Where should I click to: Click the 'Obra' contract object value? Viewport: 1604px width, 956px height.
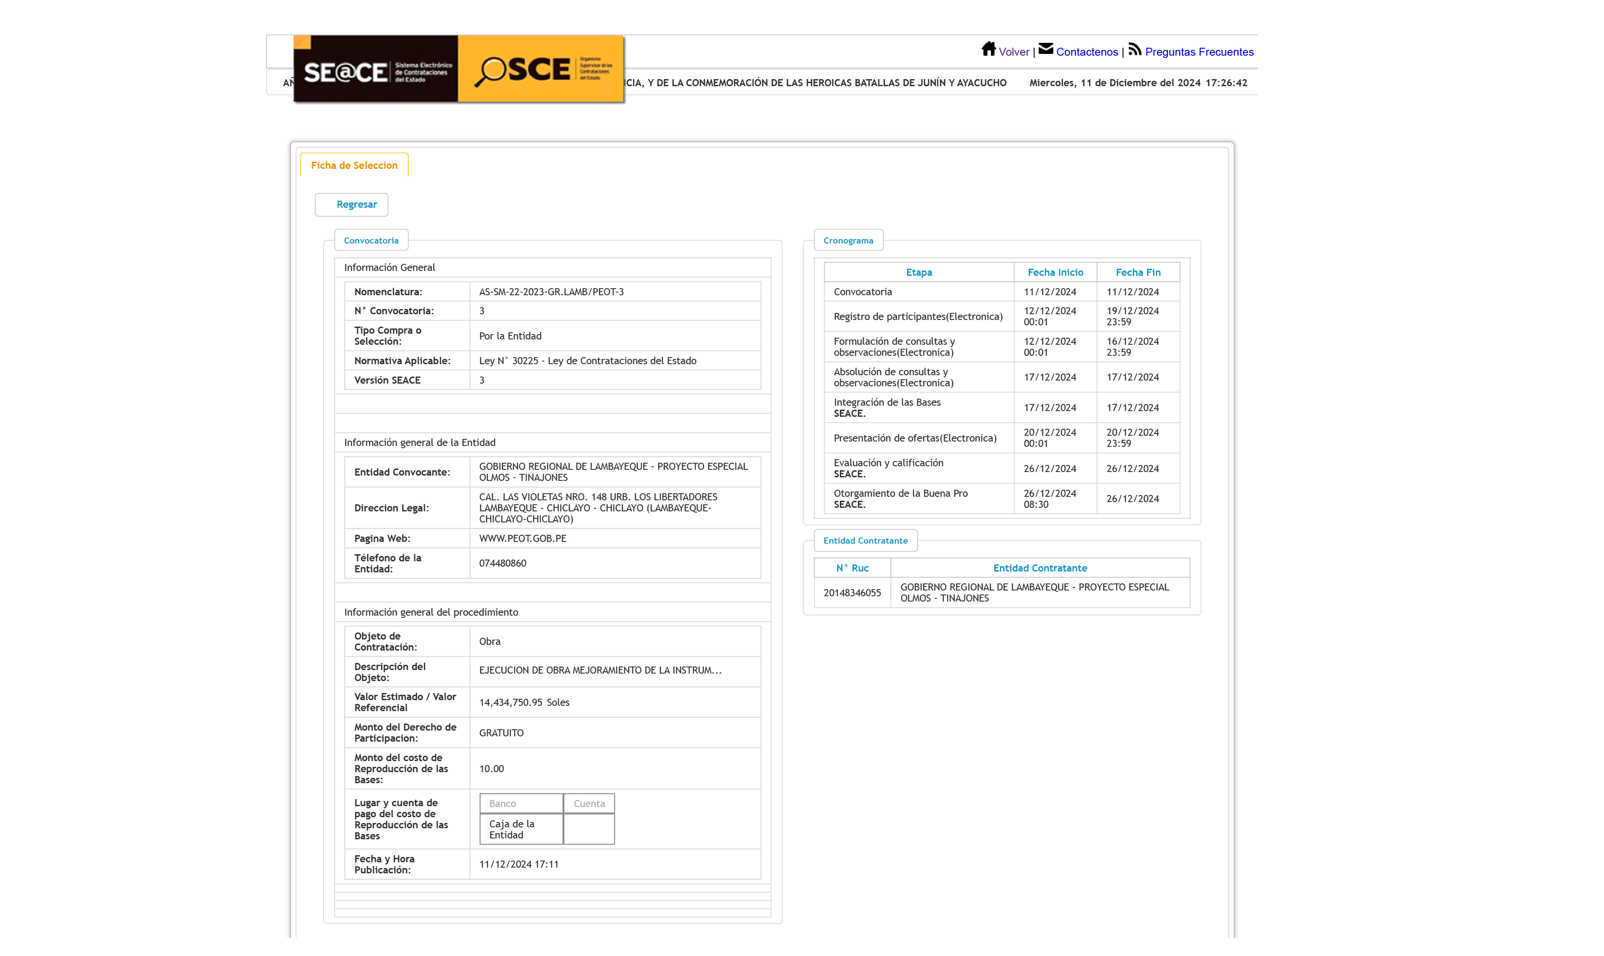(x=490, y=642)
